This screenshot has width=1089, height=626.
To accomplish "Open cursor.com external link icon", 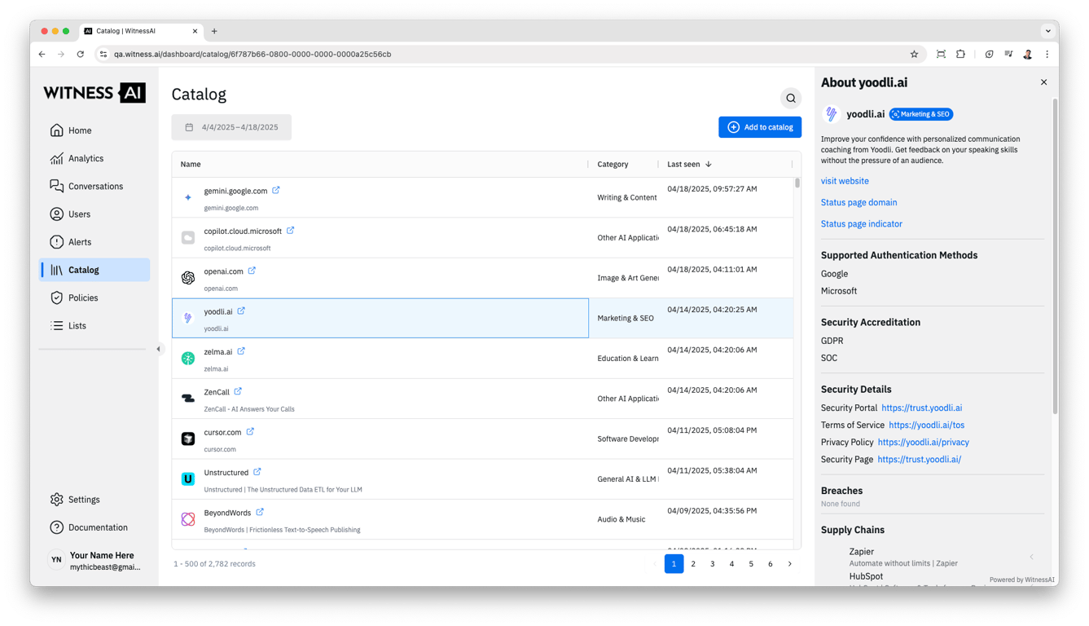I will 250,431.
